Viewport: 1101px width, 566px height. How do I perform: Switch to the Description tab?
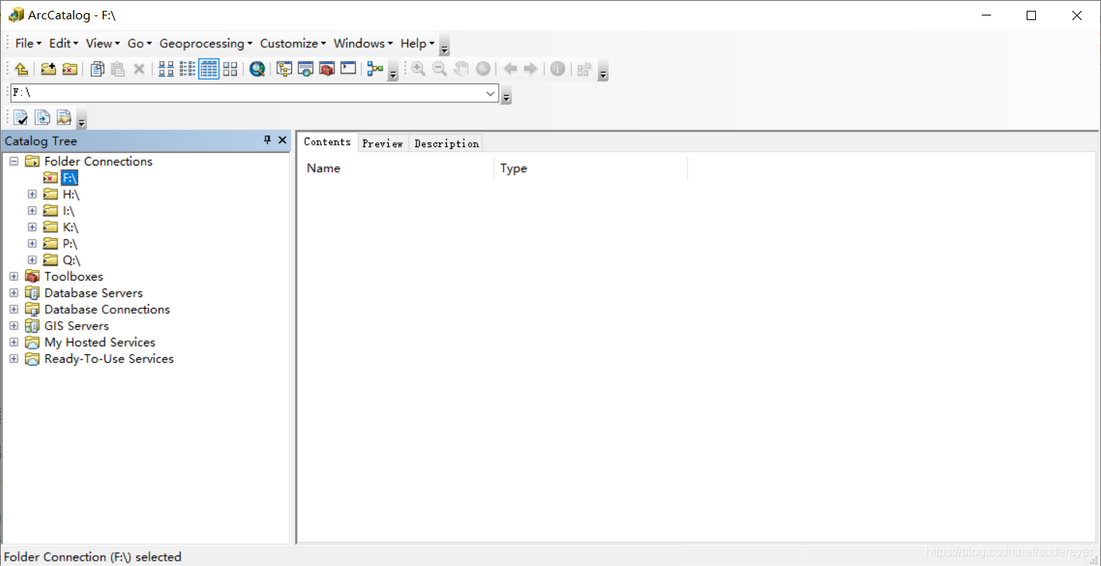point(446,143)
